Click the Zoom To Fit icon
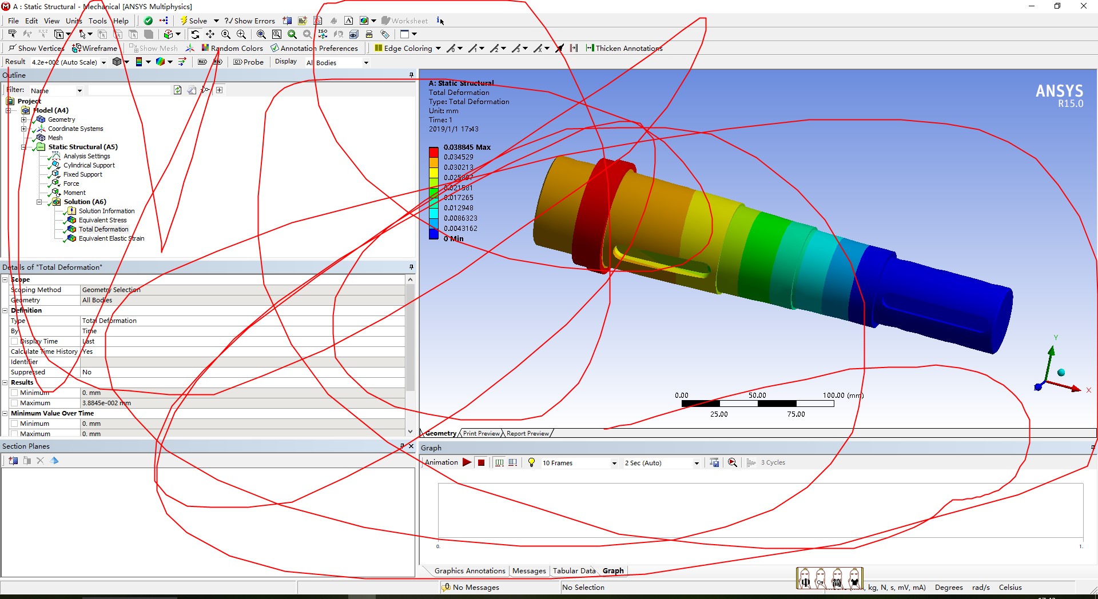The height and width of the screenshot is (599, 1098). tap(261, 34)
